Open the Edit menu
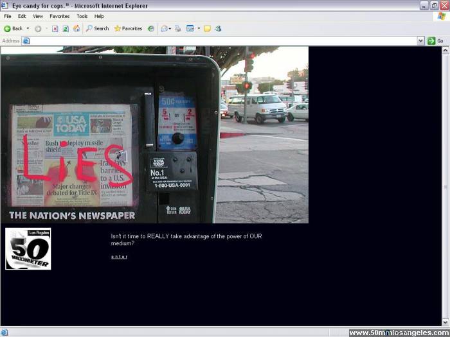Image resolution: width=450 pixels, height=337 pixels. 22,16
